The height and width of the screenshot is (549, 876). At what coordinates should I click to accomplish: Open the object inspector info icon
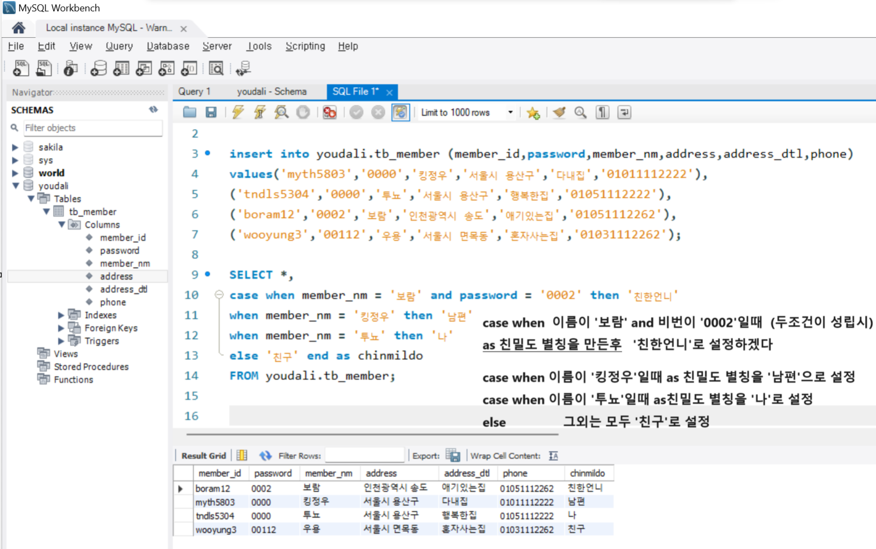[70, 68]
